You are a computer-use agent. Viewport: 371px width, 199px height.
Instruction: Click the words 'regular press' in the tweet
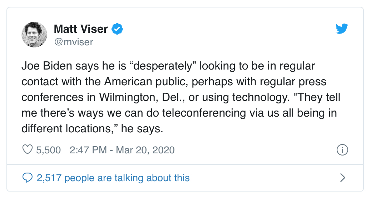(x=293, y=82)
